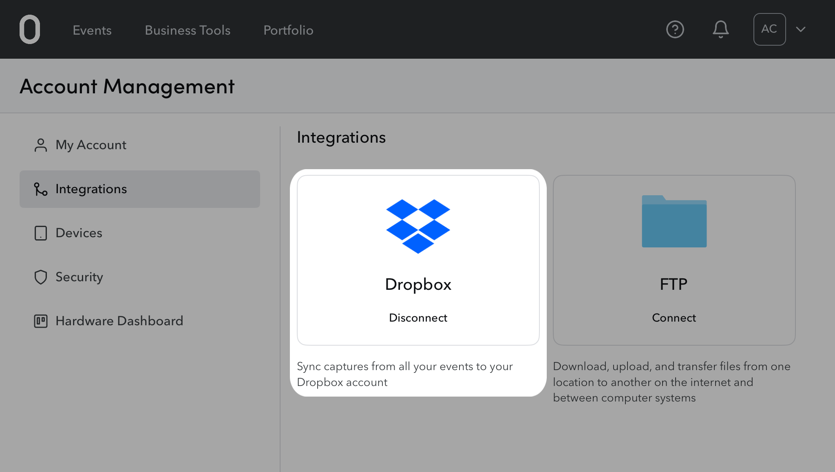Open the help question mark icon

click(x=675, y=29)
